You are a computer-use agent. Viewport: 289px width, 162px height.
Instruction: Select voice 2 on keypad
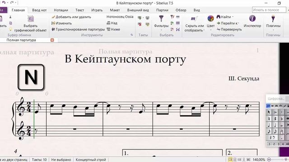click(274, 144)
